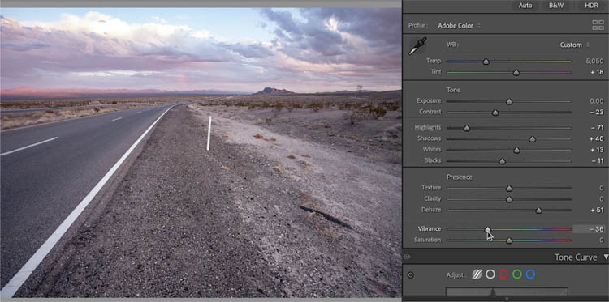Click the Blacks value -11

tap(598, 160)
